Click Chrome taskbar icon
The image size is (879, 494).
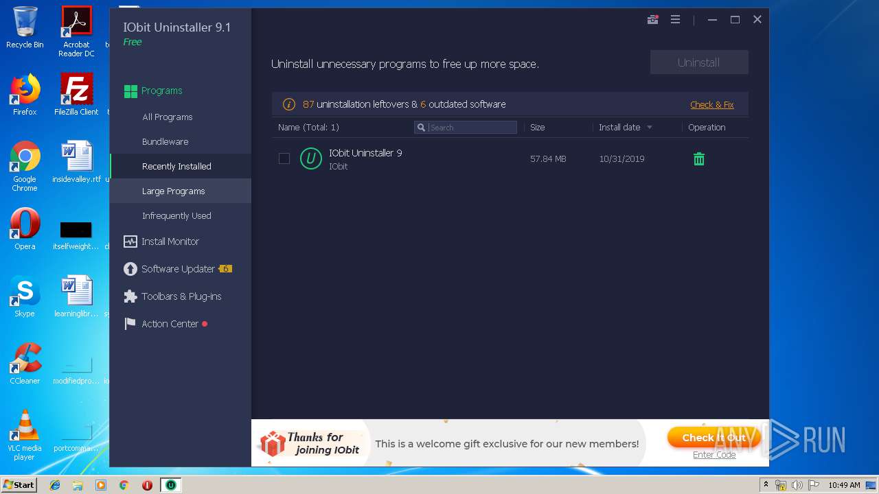pos(124,485)
